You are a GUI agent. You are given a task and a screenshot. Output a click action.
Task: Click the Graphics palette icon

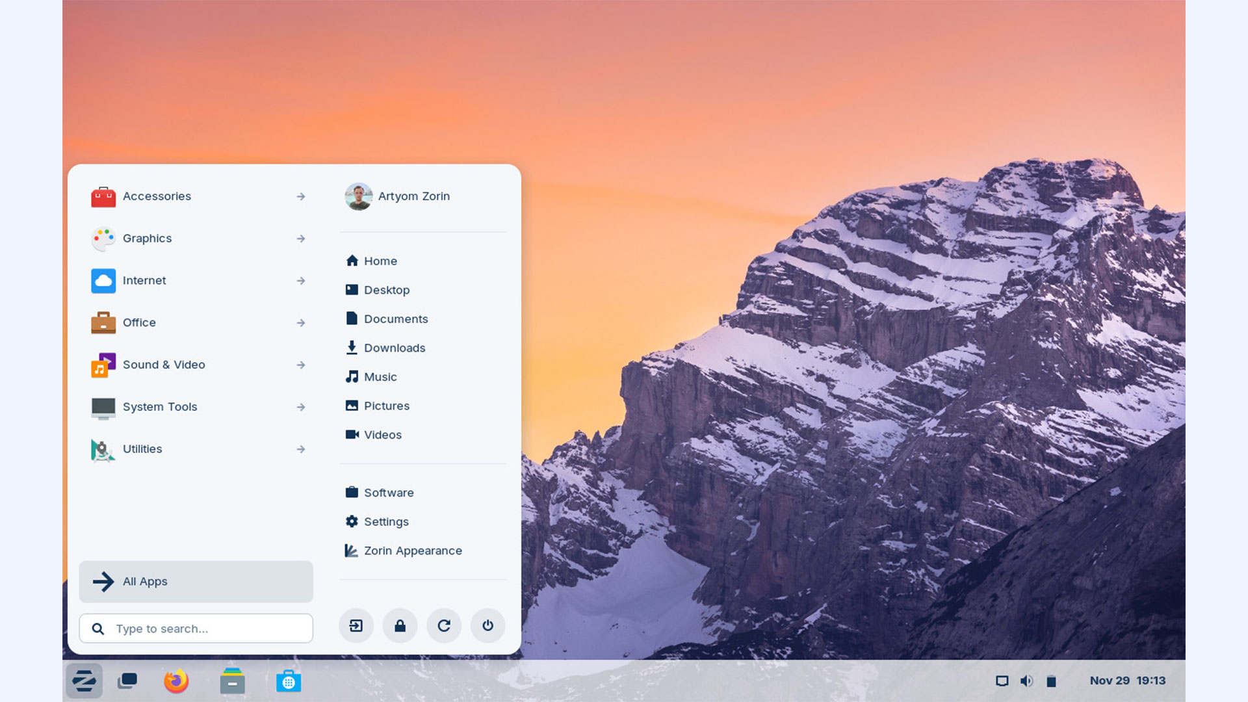point(103,239)
